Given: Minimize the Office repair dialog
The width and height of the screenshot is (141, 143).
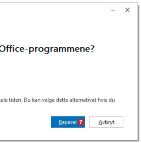Looking at the screenshot, I should tap(113, 10).
